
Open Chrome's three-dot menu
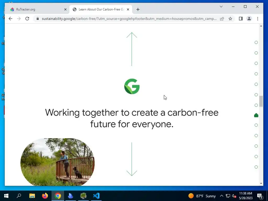pos(258,19)
